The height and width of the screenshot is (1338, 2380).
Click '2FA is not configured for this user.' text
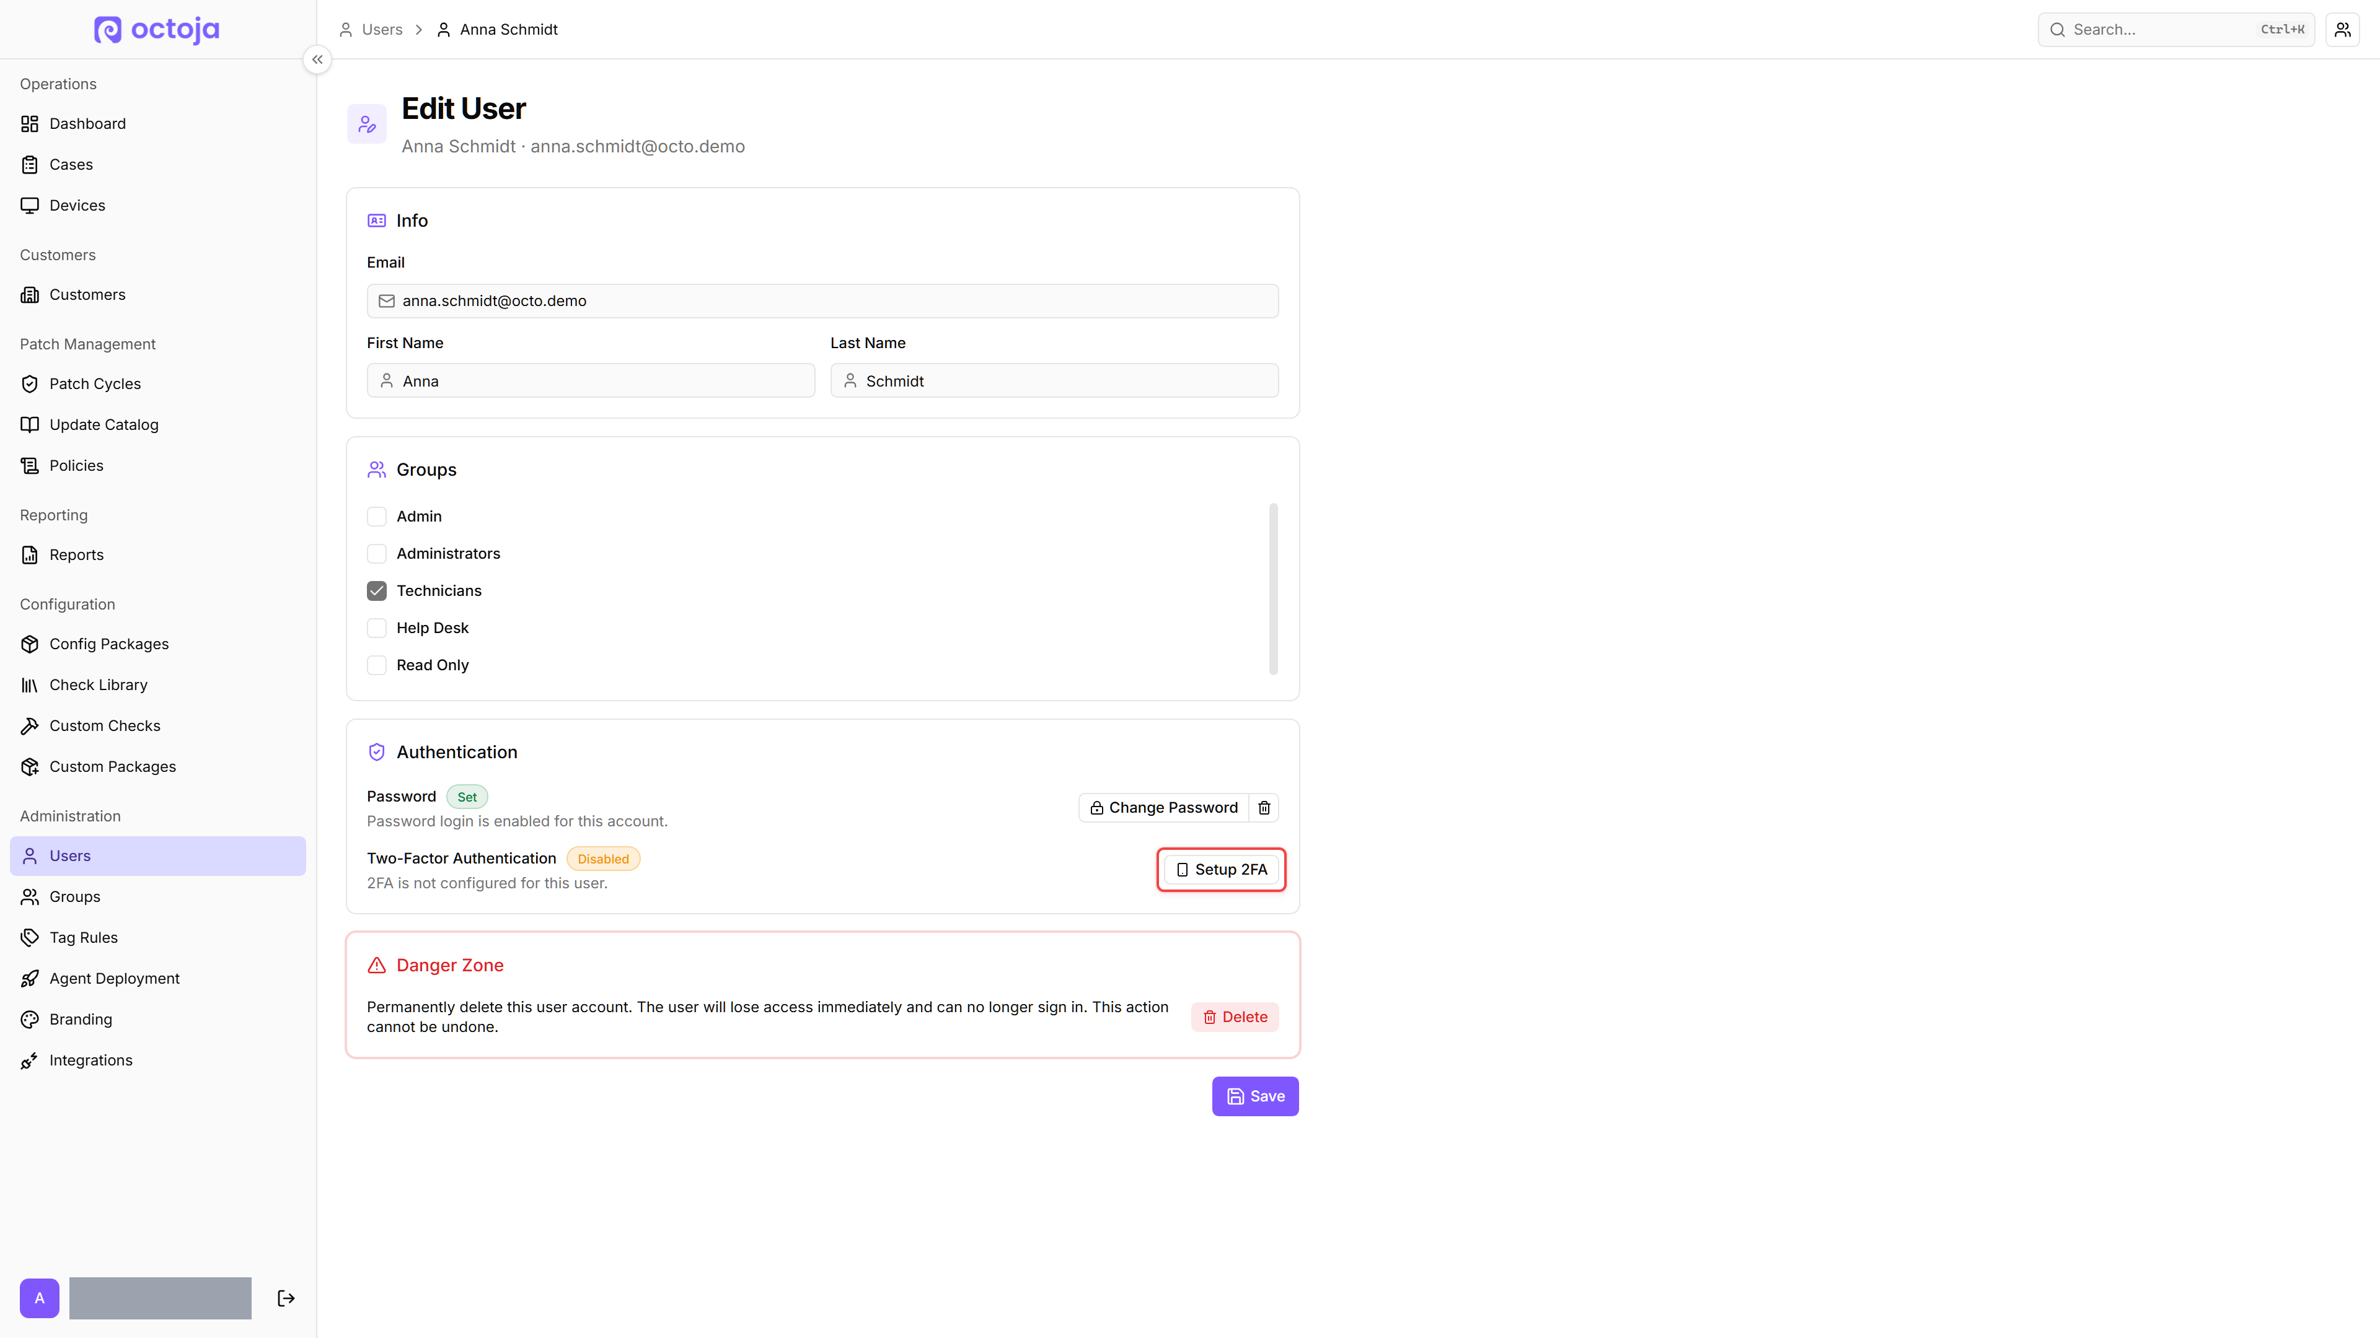(487, 884)
